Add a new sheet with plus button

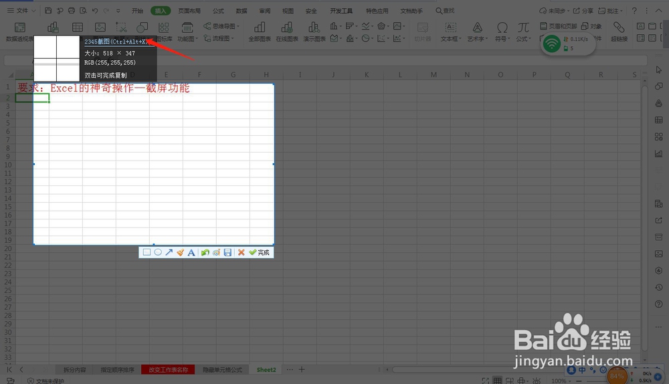point(302,369)
